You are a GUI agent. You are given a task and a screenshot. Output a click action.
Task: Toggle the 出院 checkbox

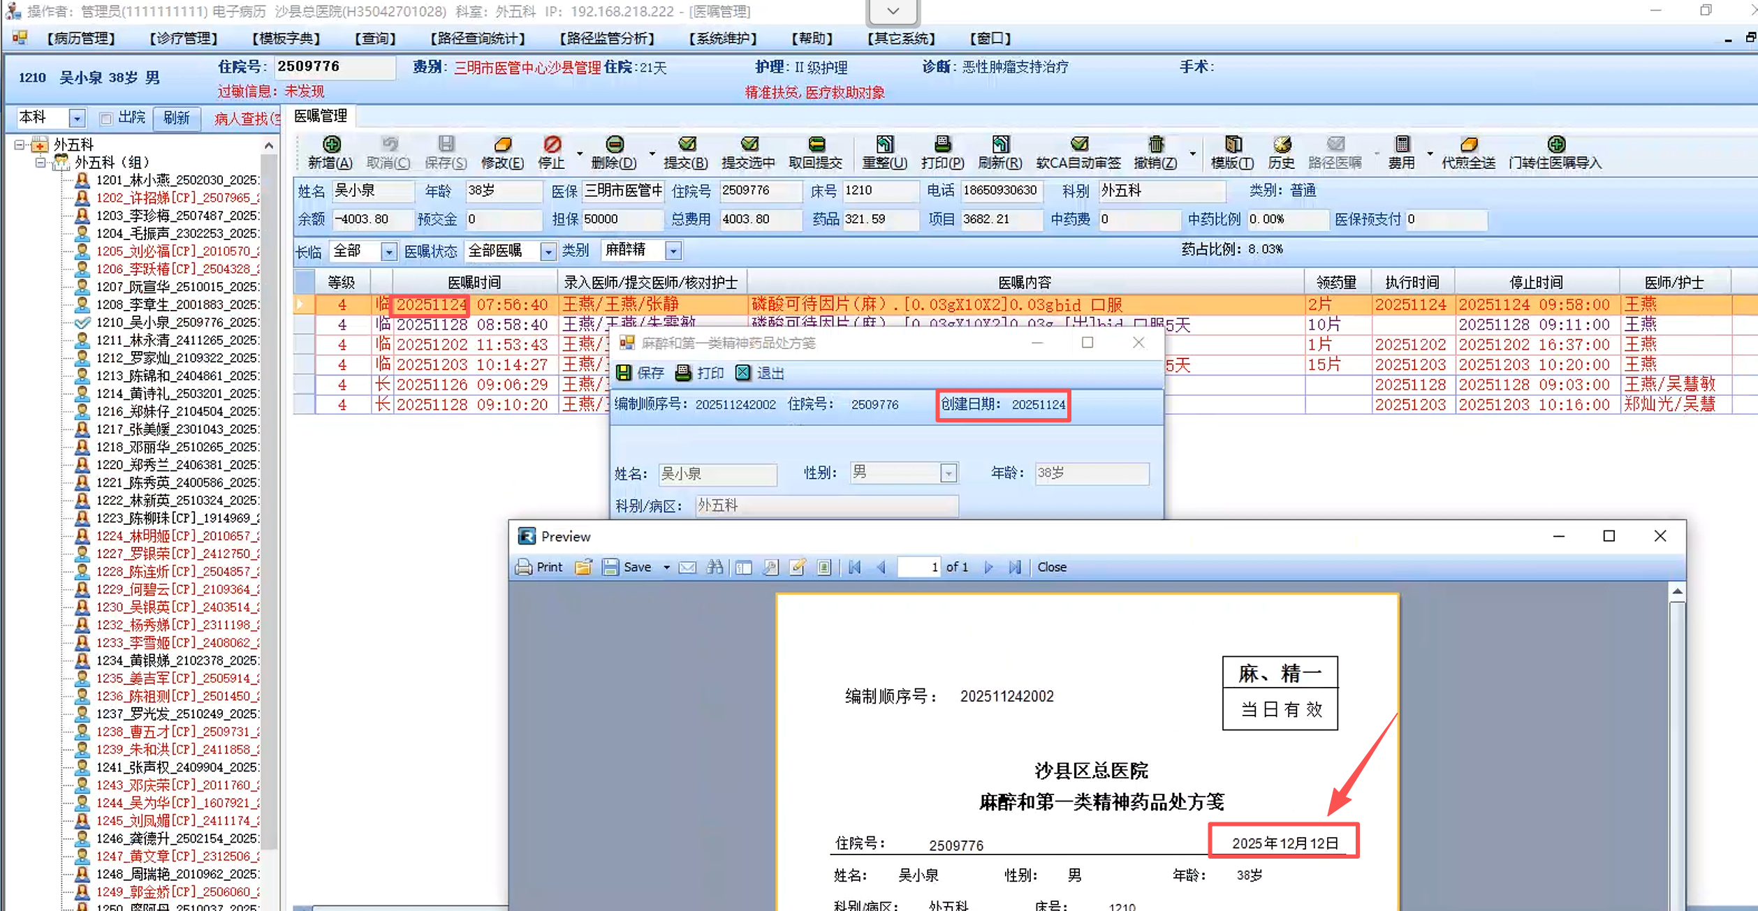tap(106, 118)
